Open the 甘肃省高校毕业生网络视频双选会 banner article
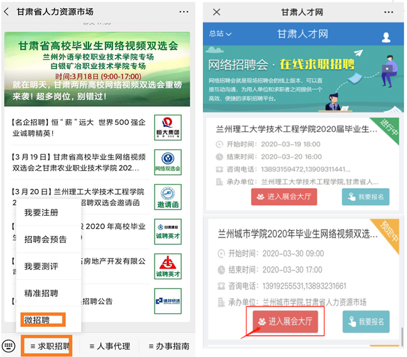The width and height of the screenshot is (407, 357). point(97,69)
